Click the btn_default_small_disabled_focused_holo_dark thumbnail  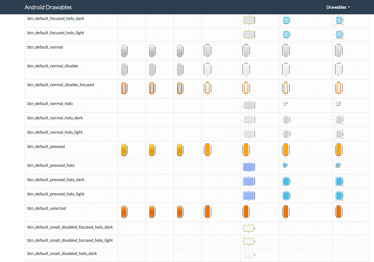[x=249, y=228]
